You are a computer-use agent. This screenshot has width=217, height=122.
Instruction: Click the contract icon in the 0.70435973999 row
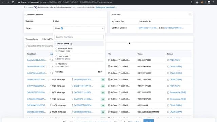point(109,60)
